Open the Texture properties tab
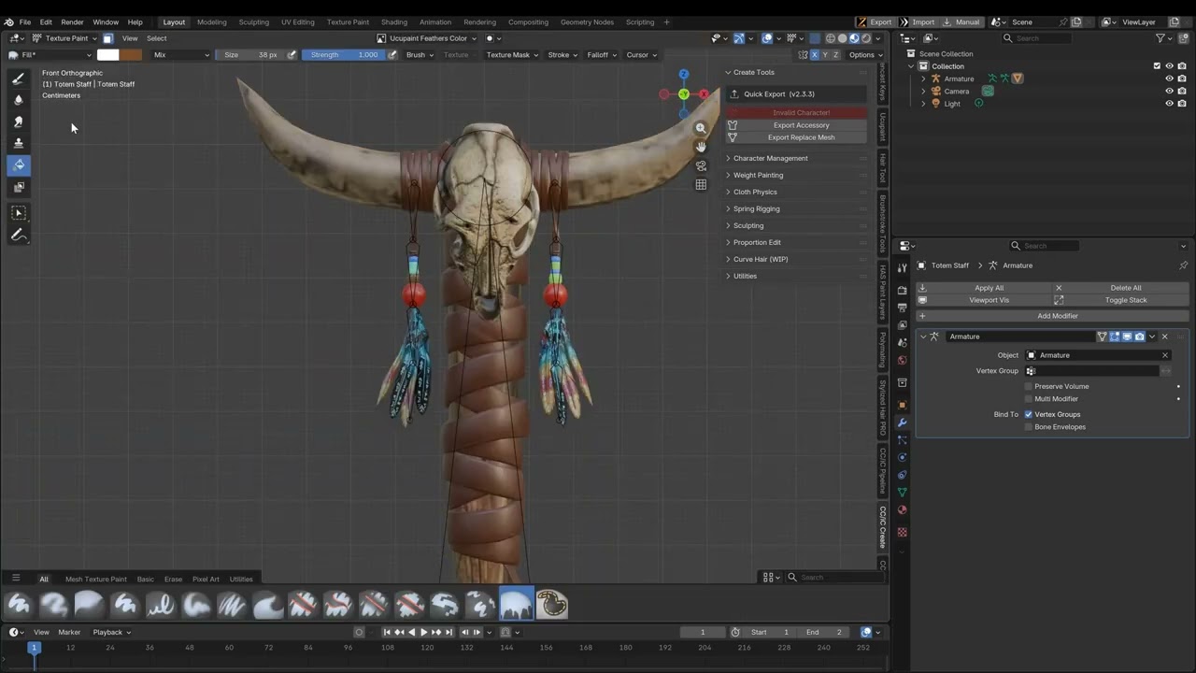The width and height of the screenshot is (1196, 673). [x=902, y=532]
